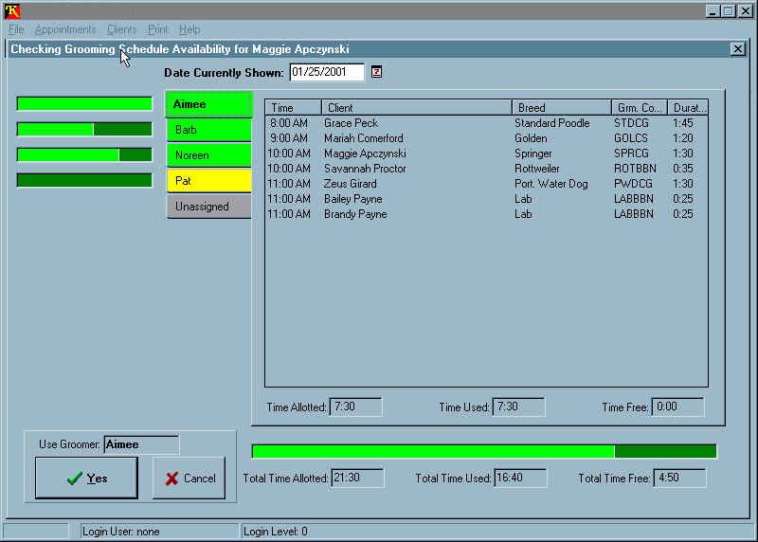Click the Time Allotted 7:30 field
The height and width of the screenshot is (542, 758).
pyautogui.click(x=356, y=407)
